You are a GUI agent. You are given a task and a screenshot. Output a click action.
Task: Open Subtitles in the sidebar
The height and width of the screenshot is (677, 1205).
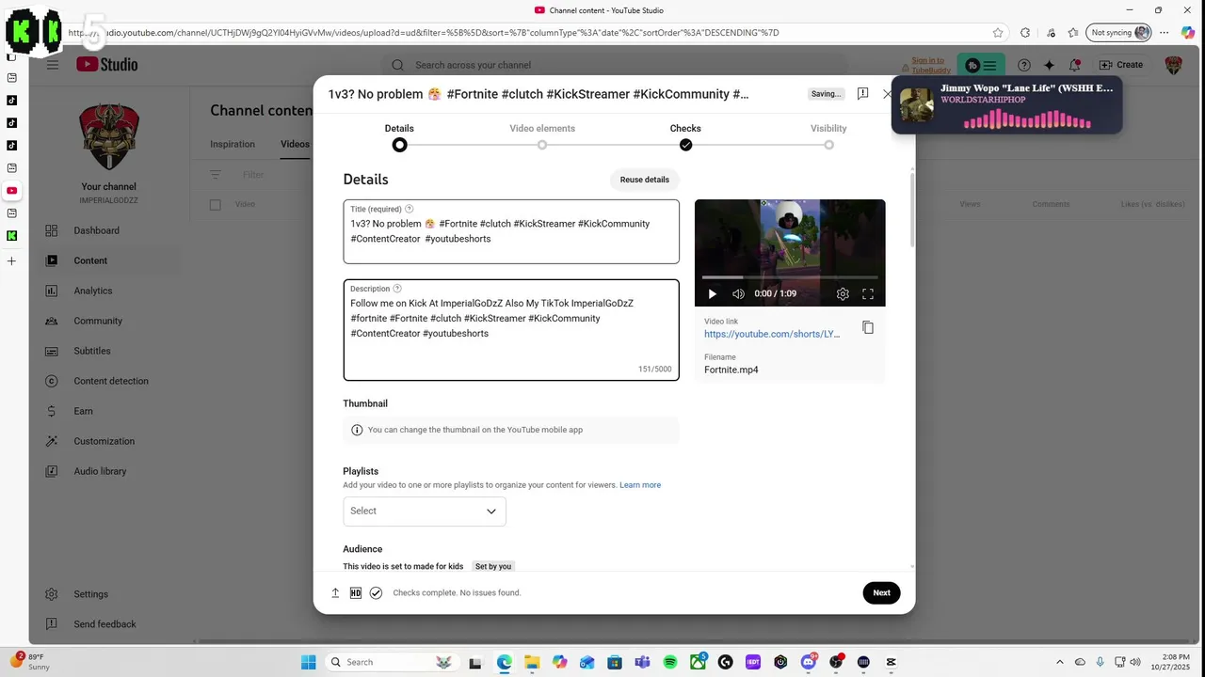92,351
